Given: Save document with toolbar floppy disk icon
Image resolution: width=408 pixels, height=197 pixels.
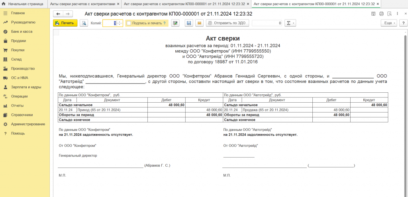Looking at the screenshot, I should point(189,23).
